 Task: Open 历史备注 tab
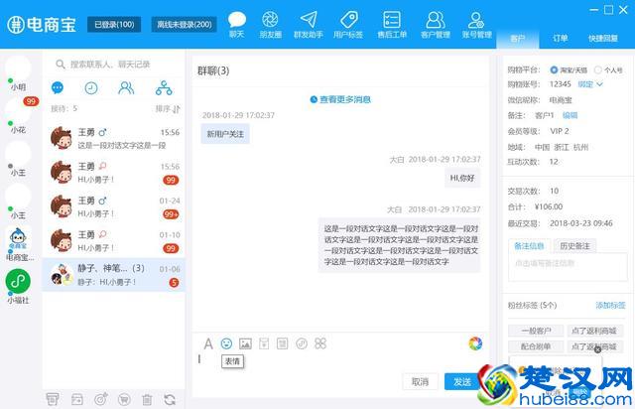[x=574, y=245]
